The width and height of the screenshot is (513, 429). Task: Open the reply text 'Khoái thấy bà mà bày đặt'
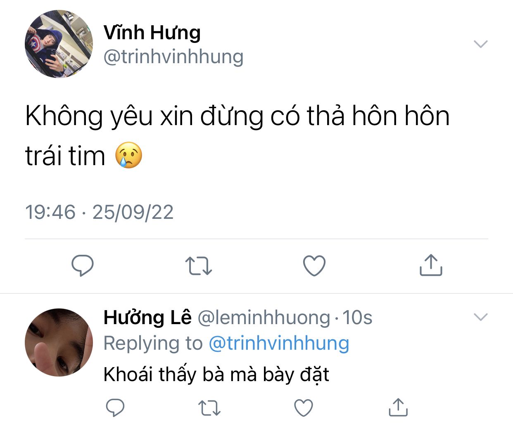tap(216, 375)
